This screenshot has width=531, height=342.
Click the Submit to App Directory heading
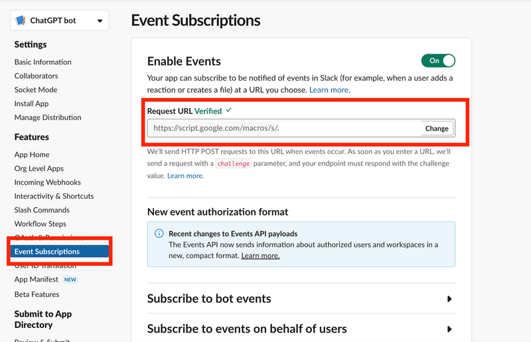(x=43, y=319)
